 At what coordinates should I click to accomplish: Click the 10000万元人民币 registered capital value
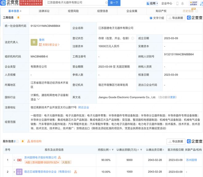tap(109, 46)
